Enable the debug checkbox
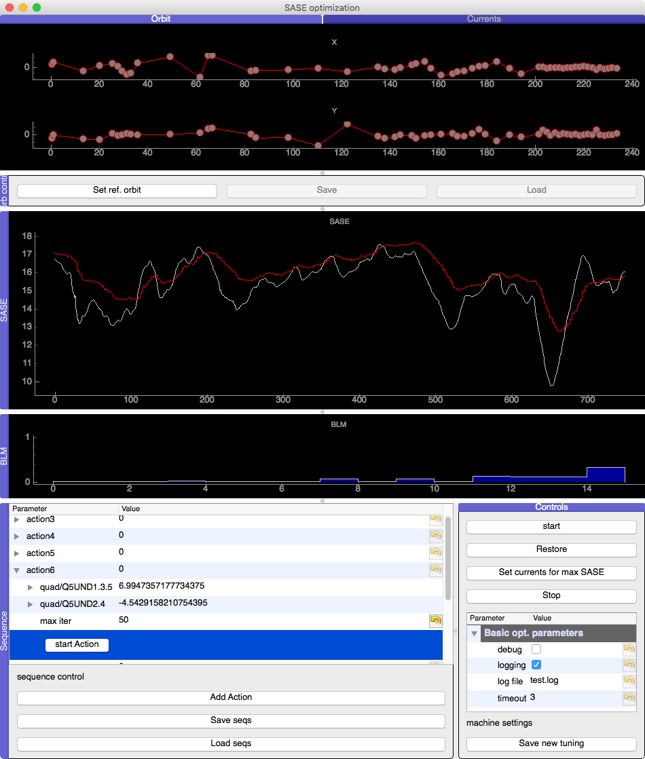This screenshot has height=759, width=645. 536,650
